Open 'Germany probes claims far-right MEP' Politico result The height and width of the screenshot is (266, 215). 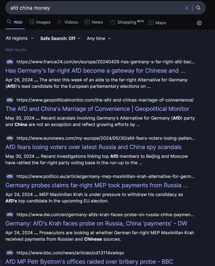click(x=96, y=185)
